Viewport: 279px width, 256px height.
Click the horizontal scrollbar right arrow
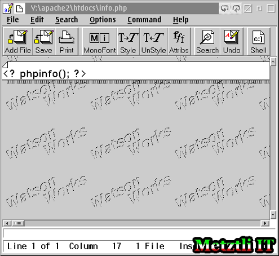pos(265,223)
